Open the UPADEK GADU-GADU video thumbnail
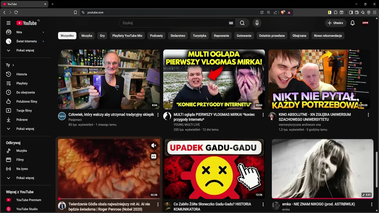379x213 pixels. click(x=214, y=169)
